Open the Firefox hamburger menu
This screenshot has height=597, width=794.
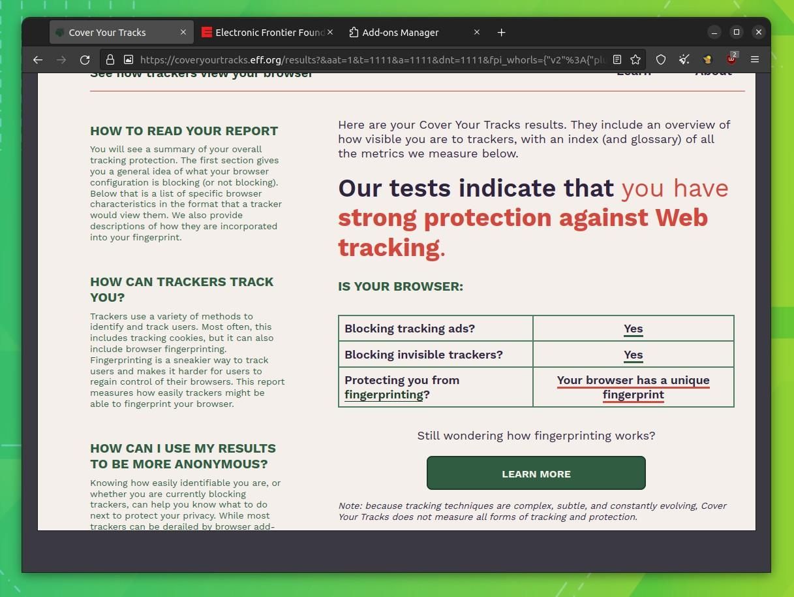pos(755,59)
